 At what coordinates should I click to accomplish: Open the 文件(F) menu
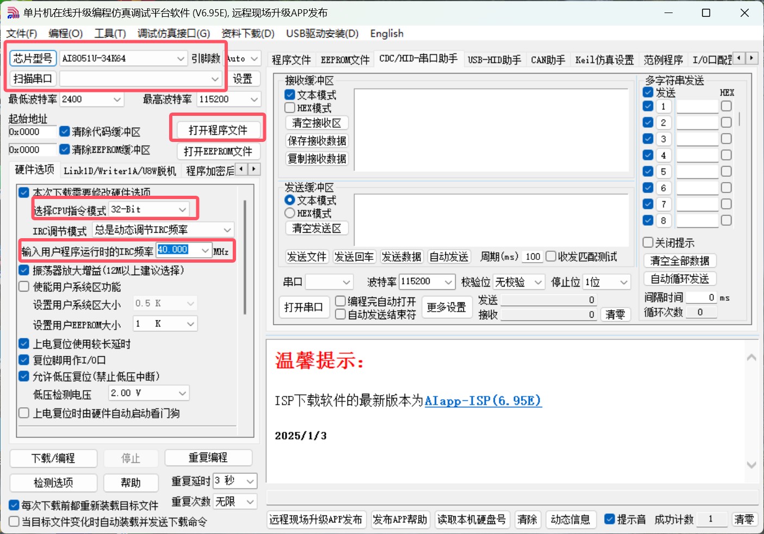coord(22,33)
